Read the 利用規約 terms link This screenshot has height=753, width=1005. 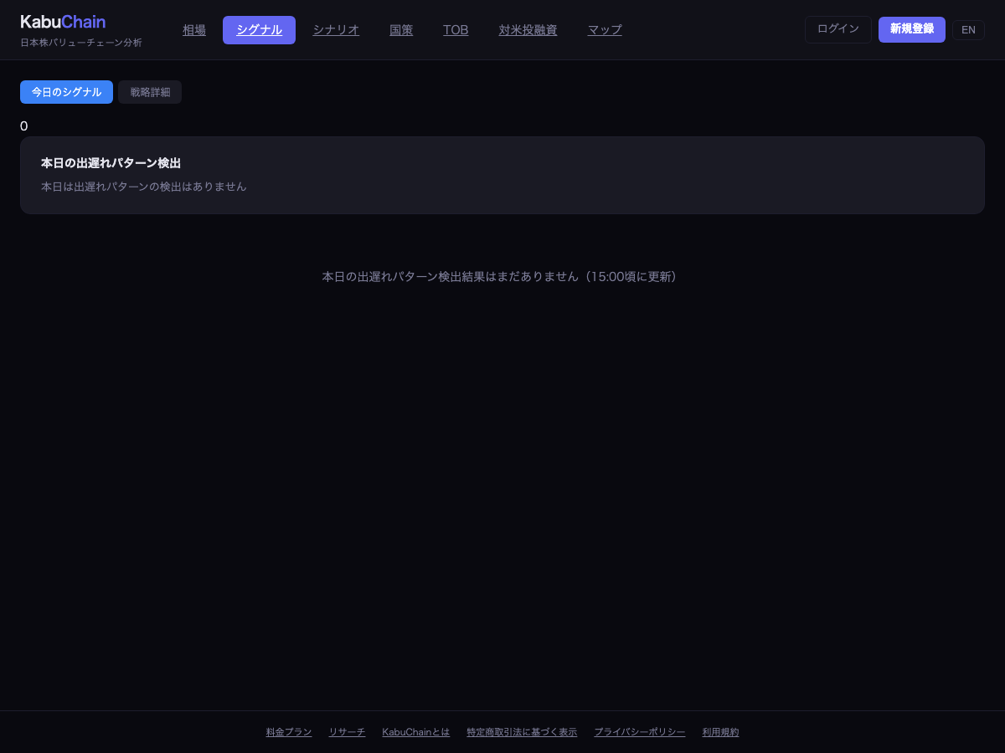pyautogui.click(x=720, y=732)
